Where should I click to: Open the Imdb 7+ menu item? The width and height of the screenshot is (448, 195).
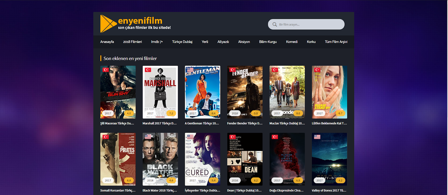[x=157, y=42]
